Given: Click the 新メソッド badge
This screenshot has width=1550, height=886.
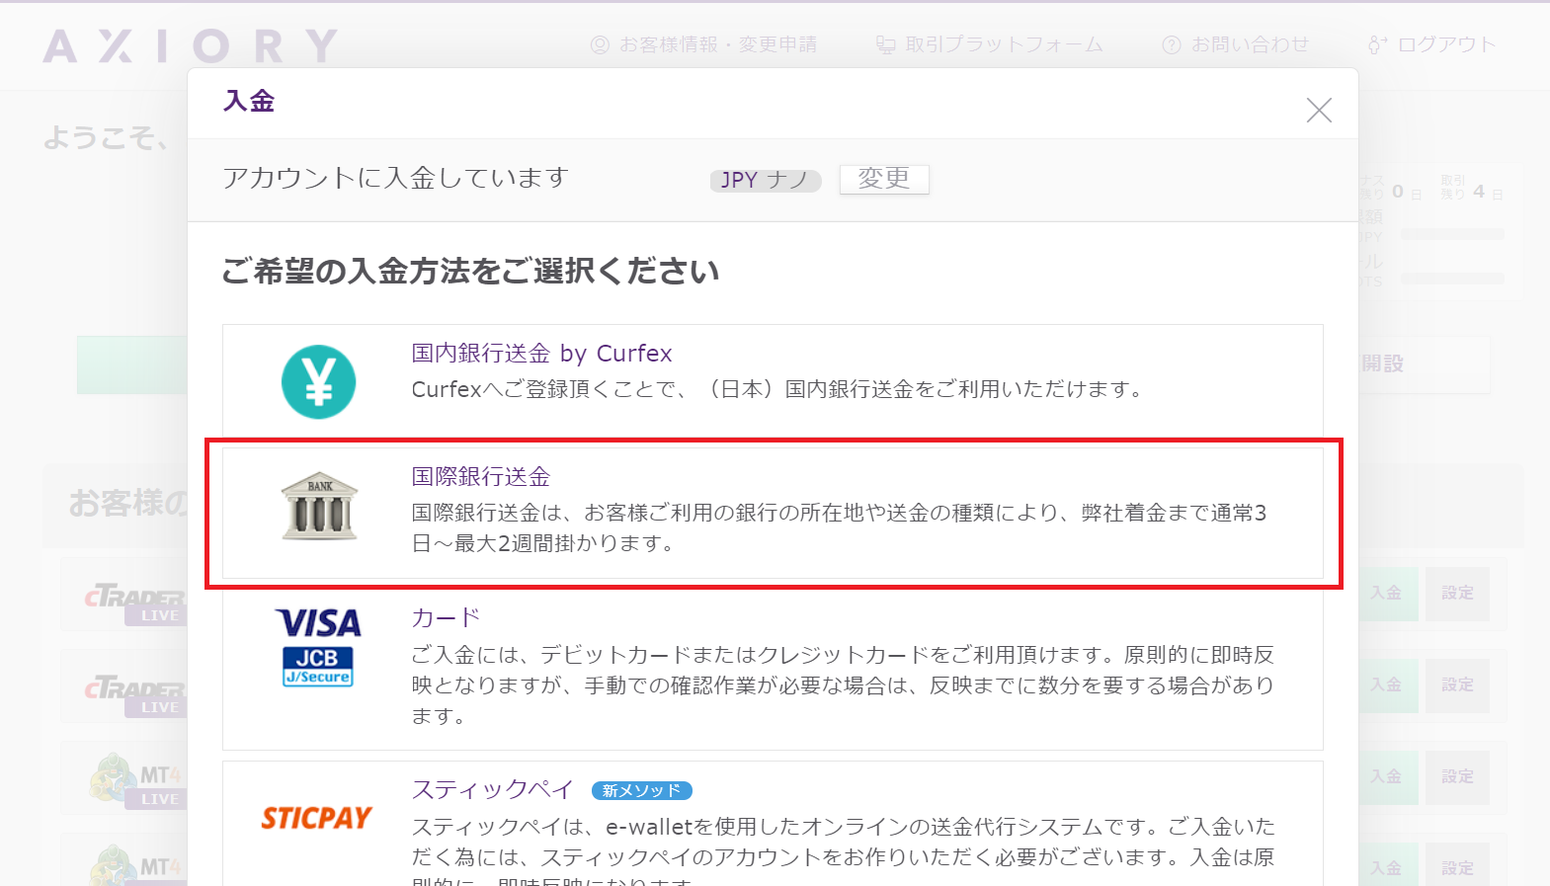Looking at the screenshot, I should (642, 790).
